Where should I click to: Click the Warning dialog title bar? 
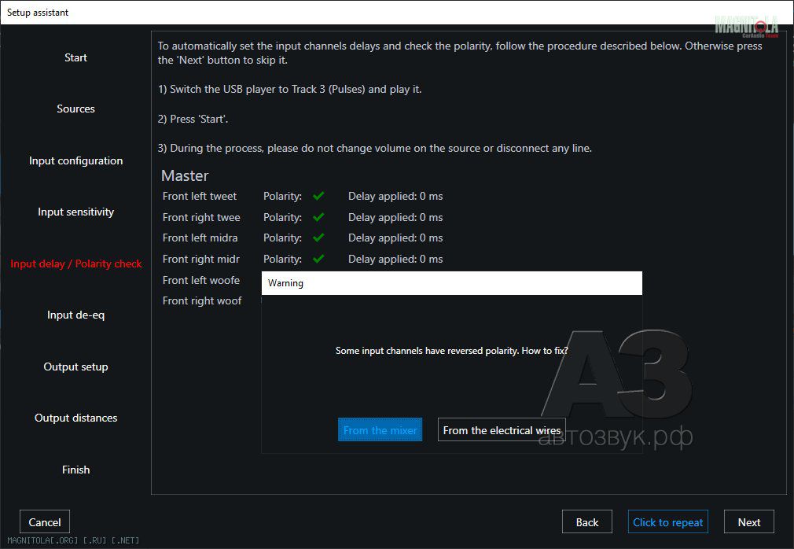click(x=452, y=283)
